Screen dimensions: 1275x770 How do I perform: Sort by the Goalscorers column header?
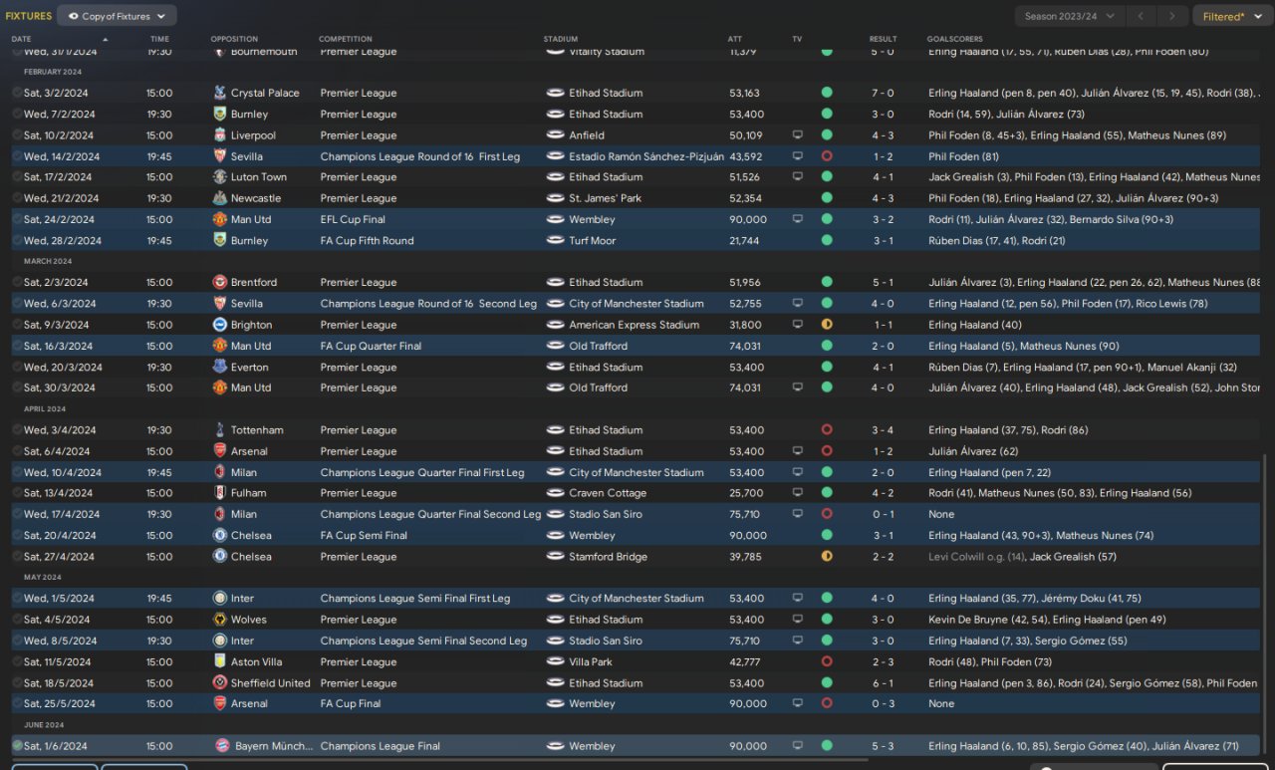click(x=954, y=39)
